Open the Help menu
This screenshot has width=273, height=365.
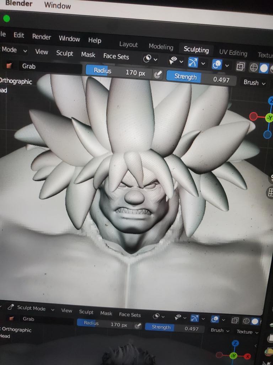[95, 40]
